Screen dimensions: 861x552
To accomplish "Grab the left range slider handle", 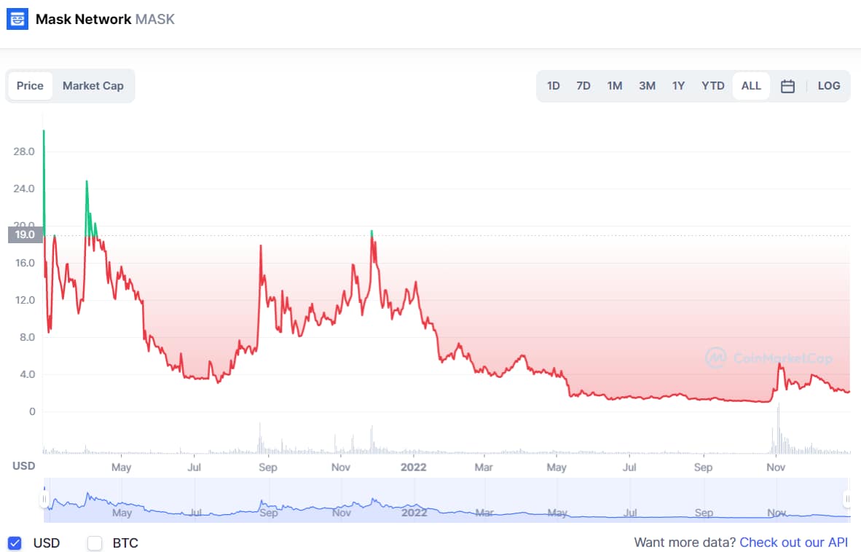I will coord(44,499).
